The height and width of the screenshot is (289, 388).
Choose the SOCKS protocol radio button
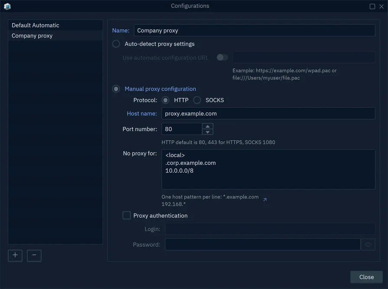pos(197,100)
